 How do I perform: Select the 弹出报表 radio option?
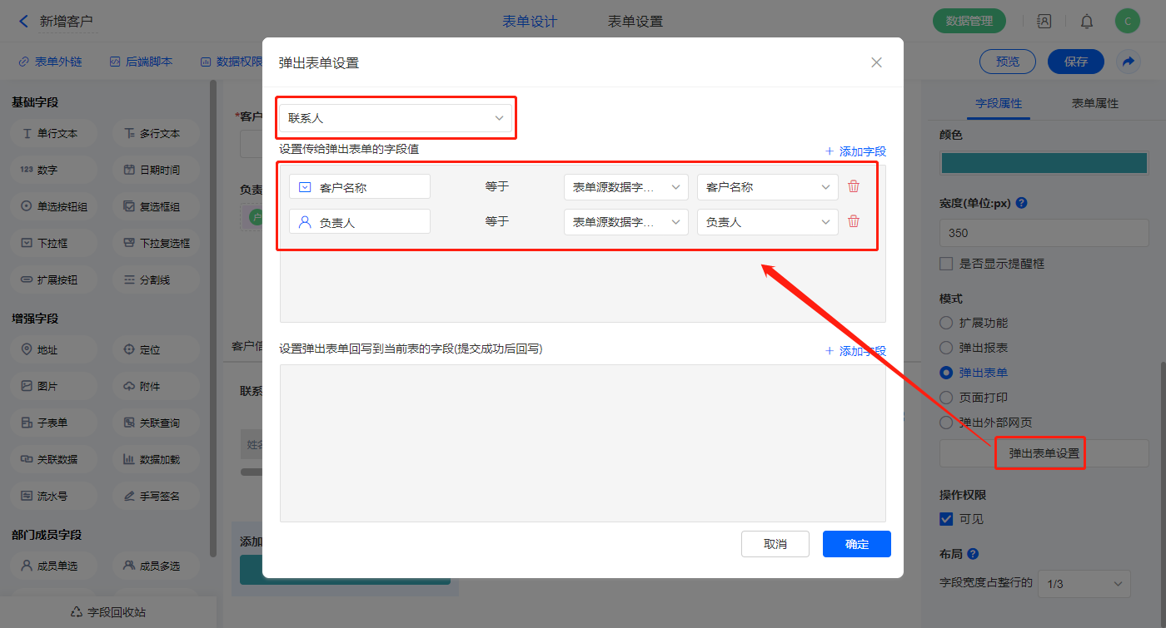pyautogui.click(x=946, y=348)
